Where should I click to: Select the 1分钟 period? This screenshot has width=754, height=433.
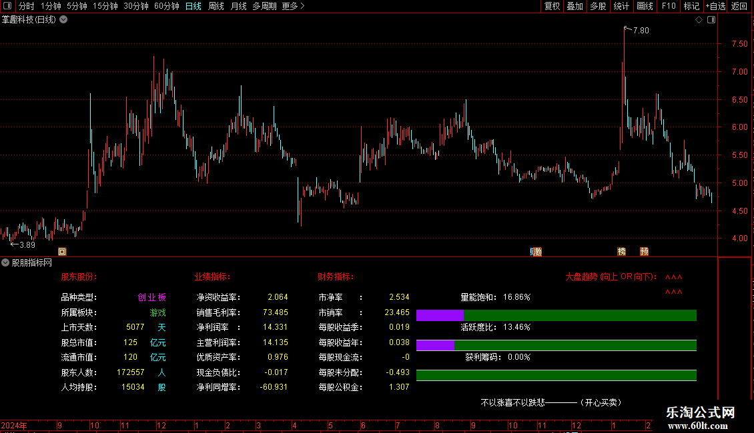coord(51,6)
